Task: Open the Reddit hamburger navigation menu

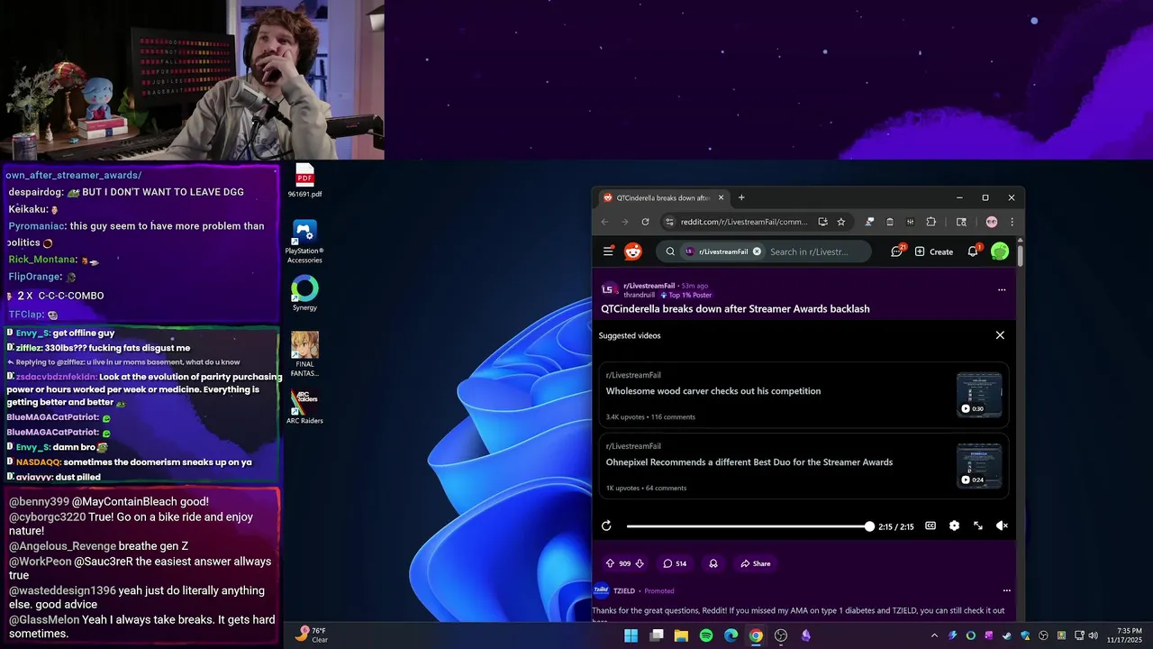Action: pyautogui.click(x=608, y=251)
